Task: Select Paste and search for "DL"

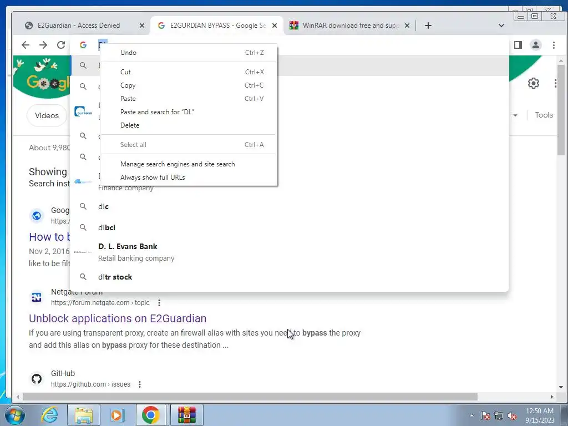Action: point(189,112)
